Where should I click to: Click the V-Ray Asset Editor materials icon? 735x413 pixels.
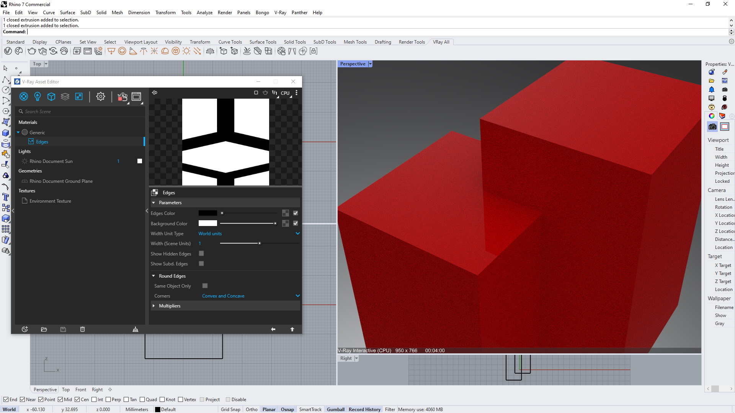pos(24,96)
